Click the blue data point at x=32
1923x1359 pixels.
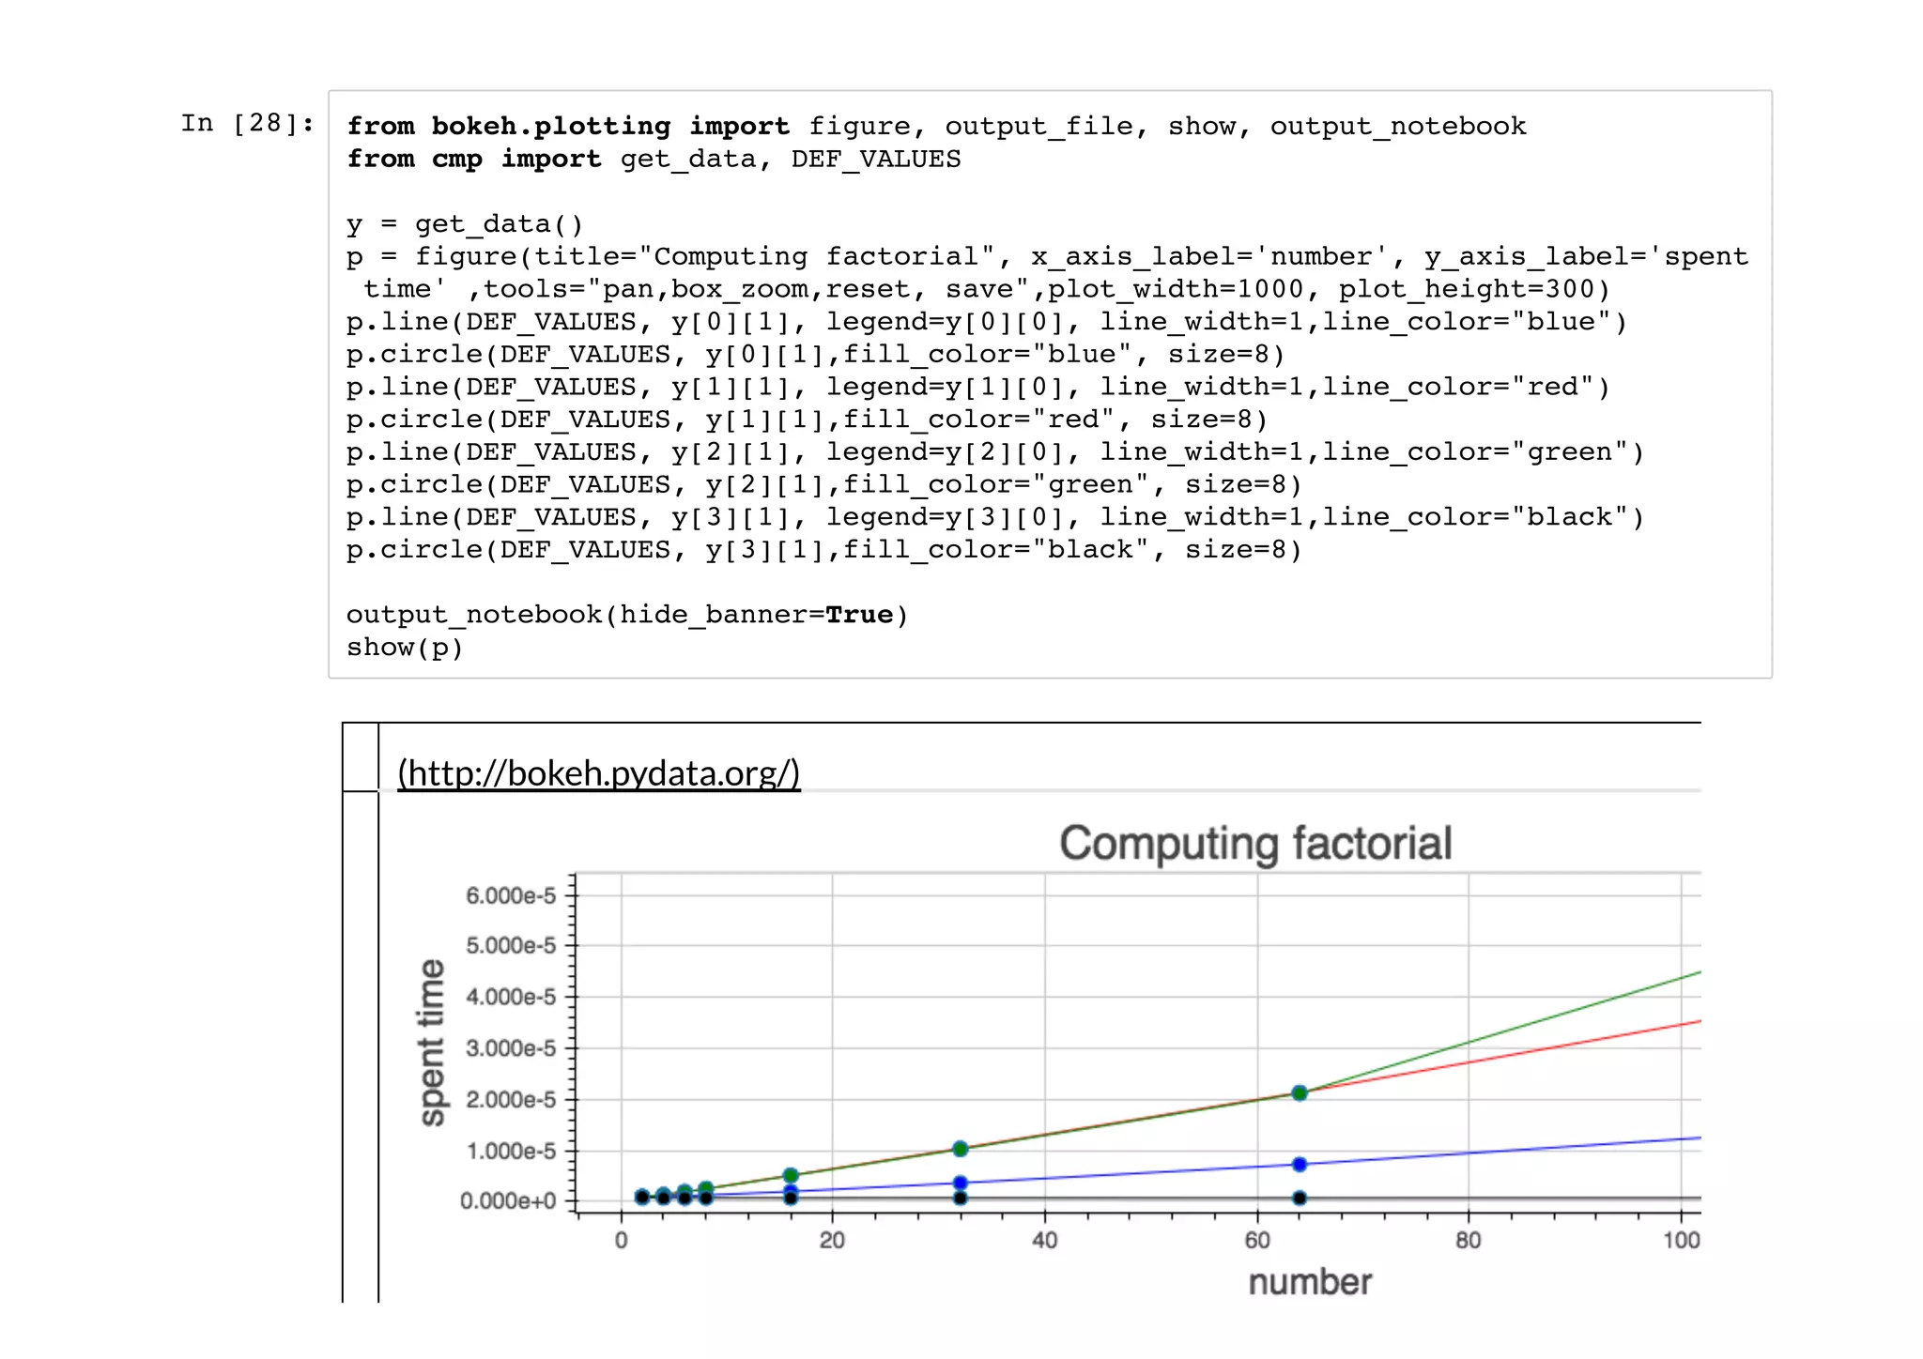[960, 1183]
